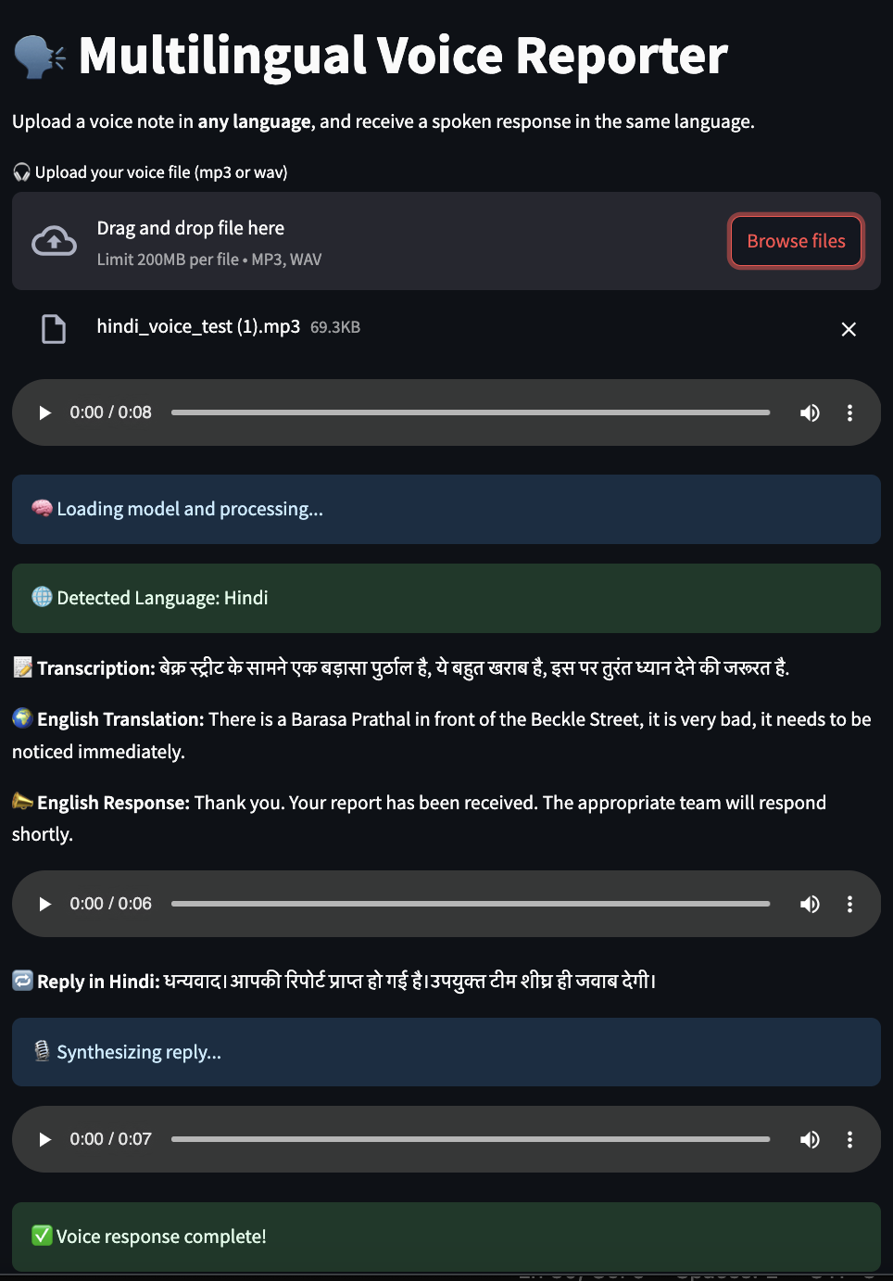Click the globe icon next to Detected Language
The height and width of the screenshot is (1281, 893).
coord(42,597)
